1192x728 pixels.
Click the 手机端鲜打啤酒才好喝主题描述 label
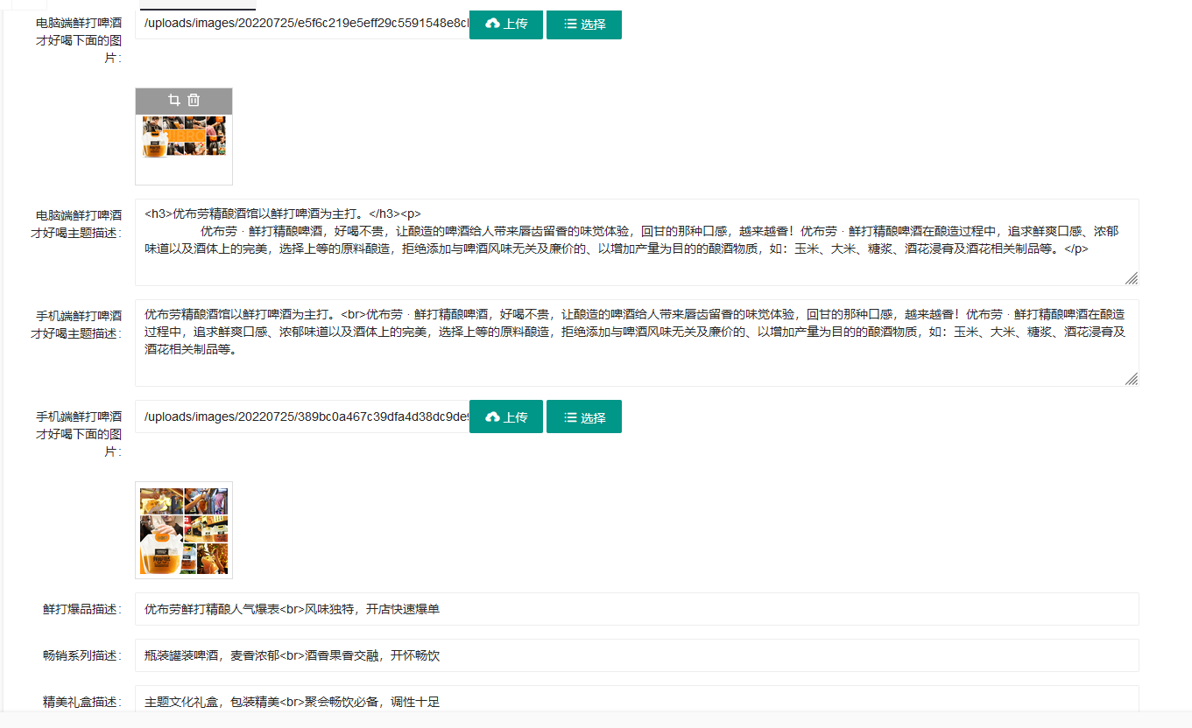(x=77, y=325)
